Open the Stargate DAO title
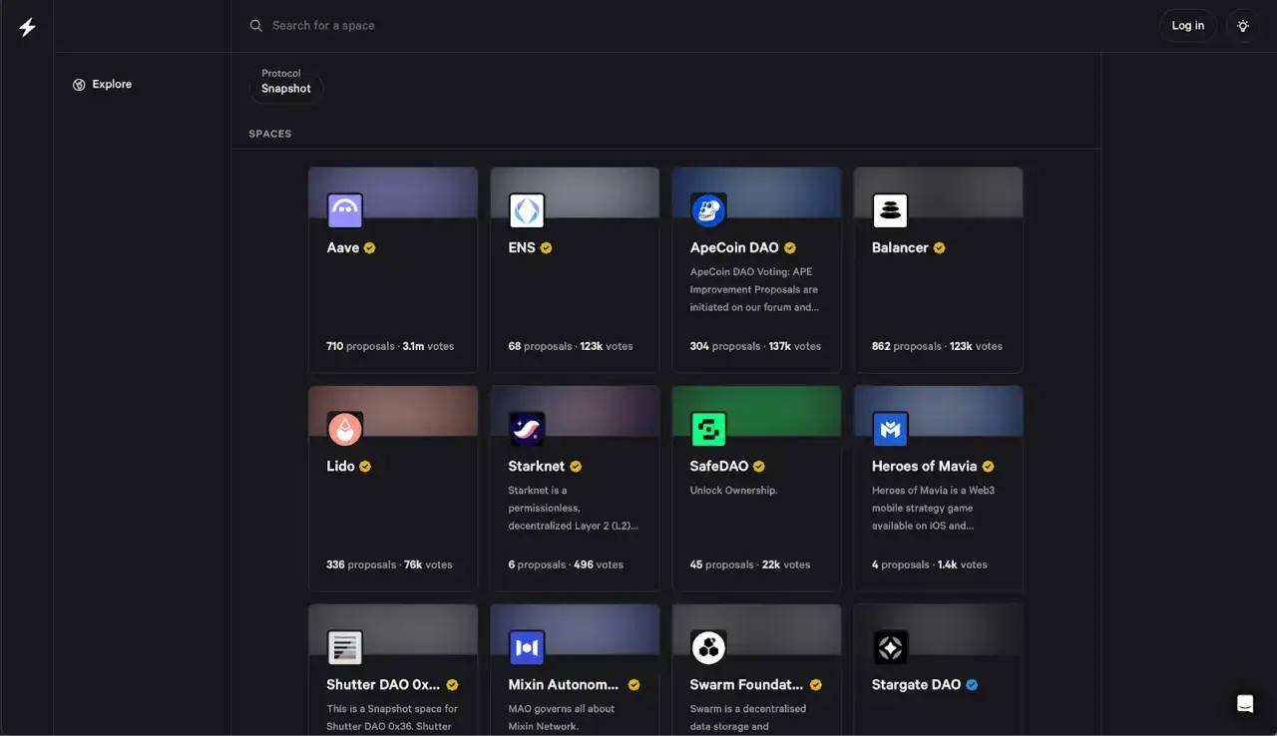Viewport: 1277px width, 736px height. click(x=917, y=685)
